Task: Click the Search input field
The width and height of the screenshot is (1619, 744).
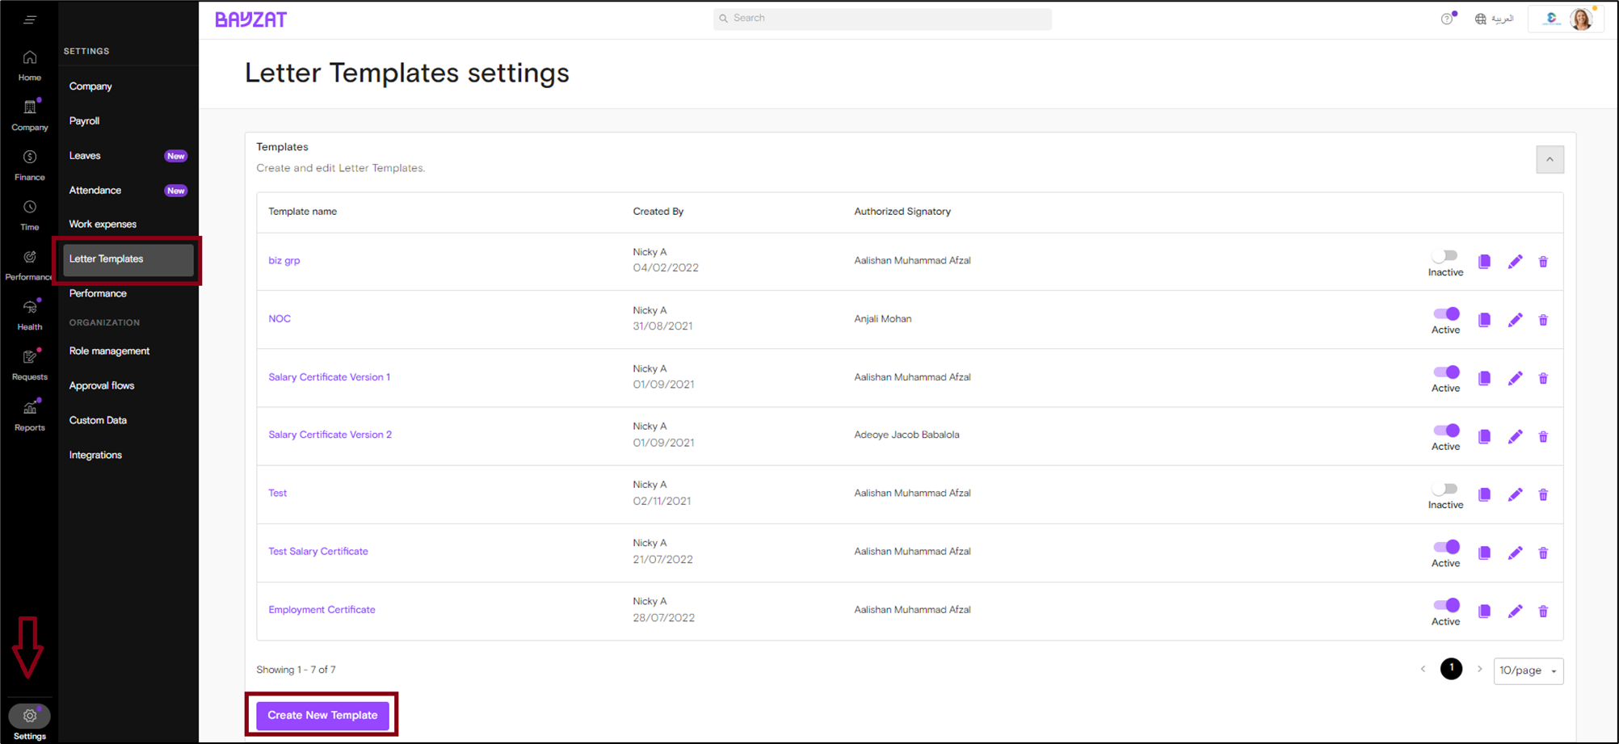Action: (x=882, y=19)
